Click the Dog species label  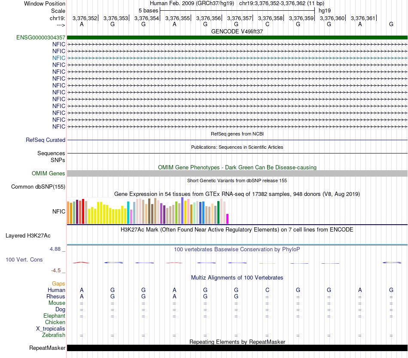[x=61, y=310]
